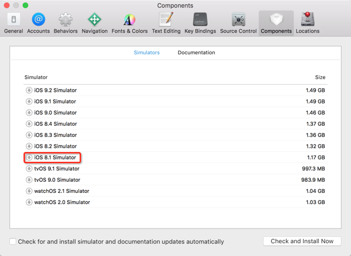Select the 1.49 GB size for iOS 9.2
This screenshot has height=256, width=351.
(315, 90)
